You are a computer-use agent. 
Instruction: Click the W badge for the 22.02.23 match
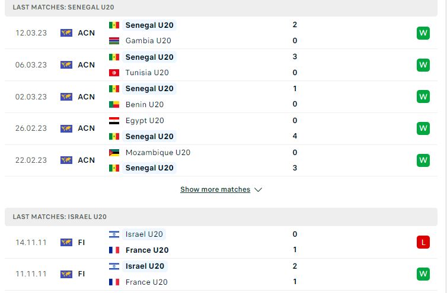pyautogui.click(x=423, y=160)
